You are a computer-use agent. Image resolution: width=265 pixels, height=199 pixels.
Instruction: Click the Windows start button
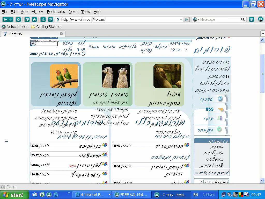(x=13, y=195)
